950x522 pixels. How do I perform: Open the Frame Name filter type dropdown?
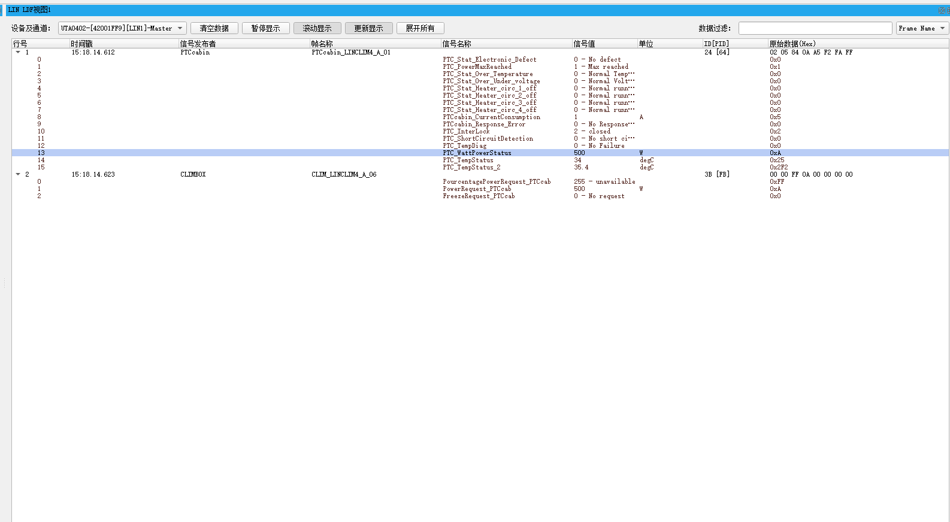click(922, 28)
